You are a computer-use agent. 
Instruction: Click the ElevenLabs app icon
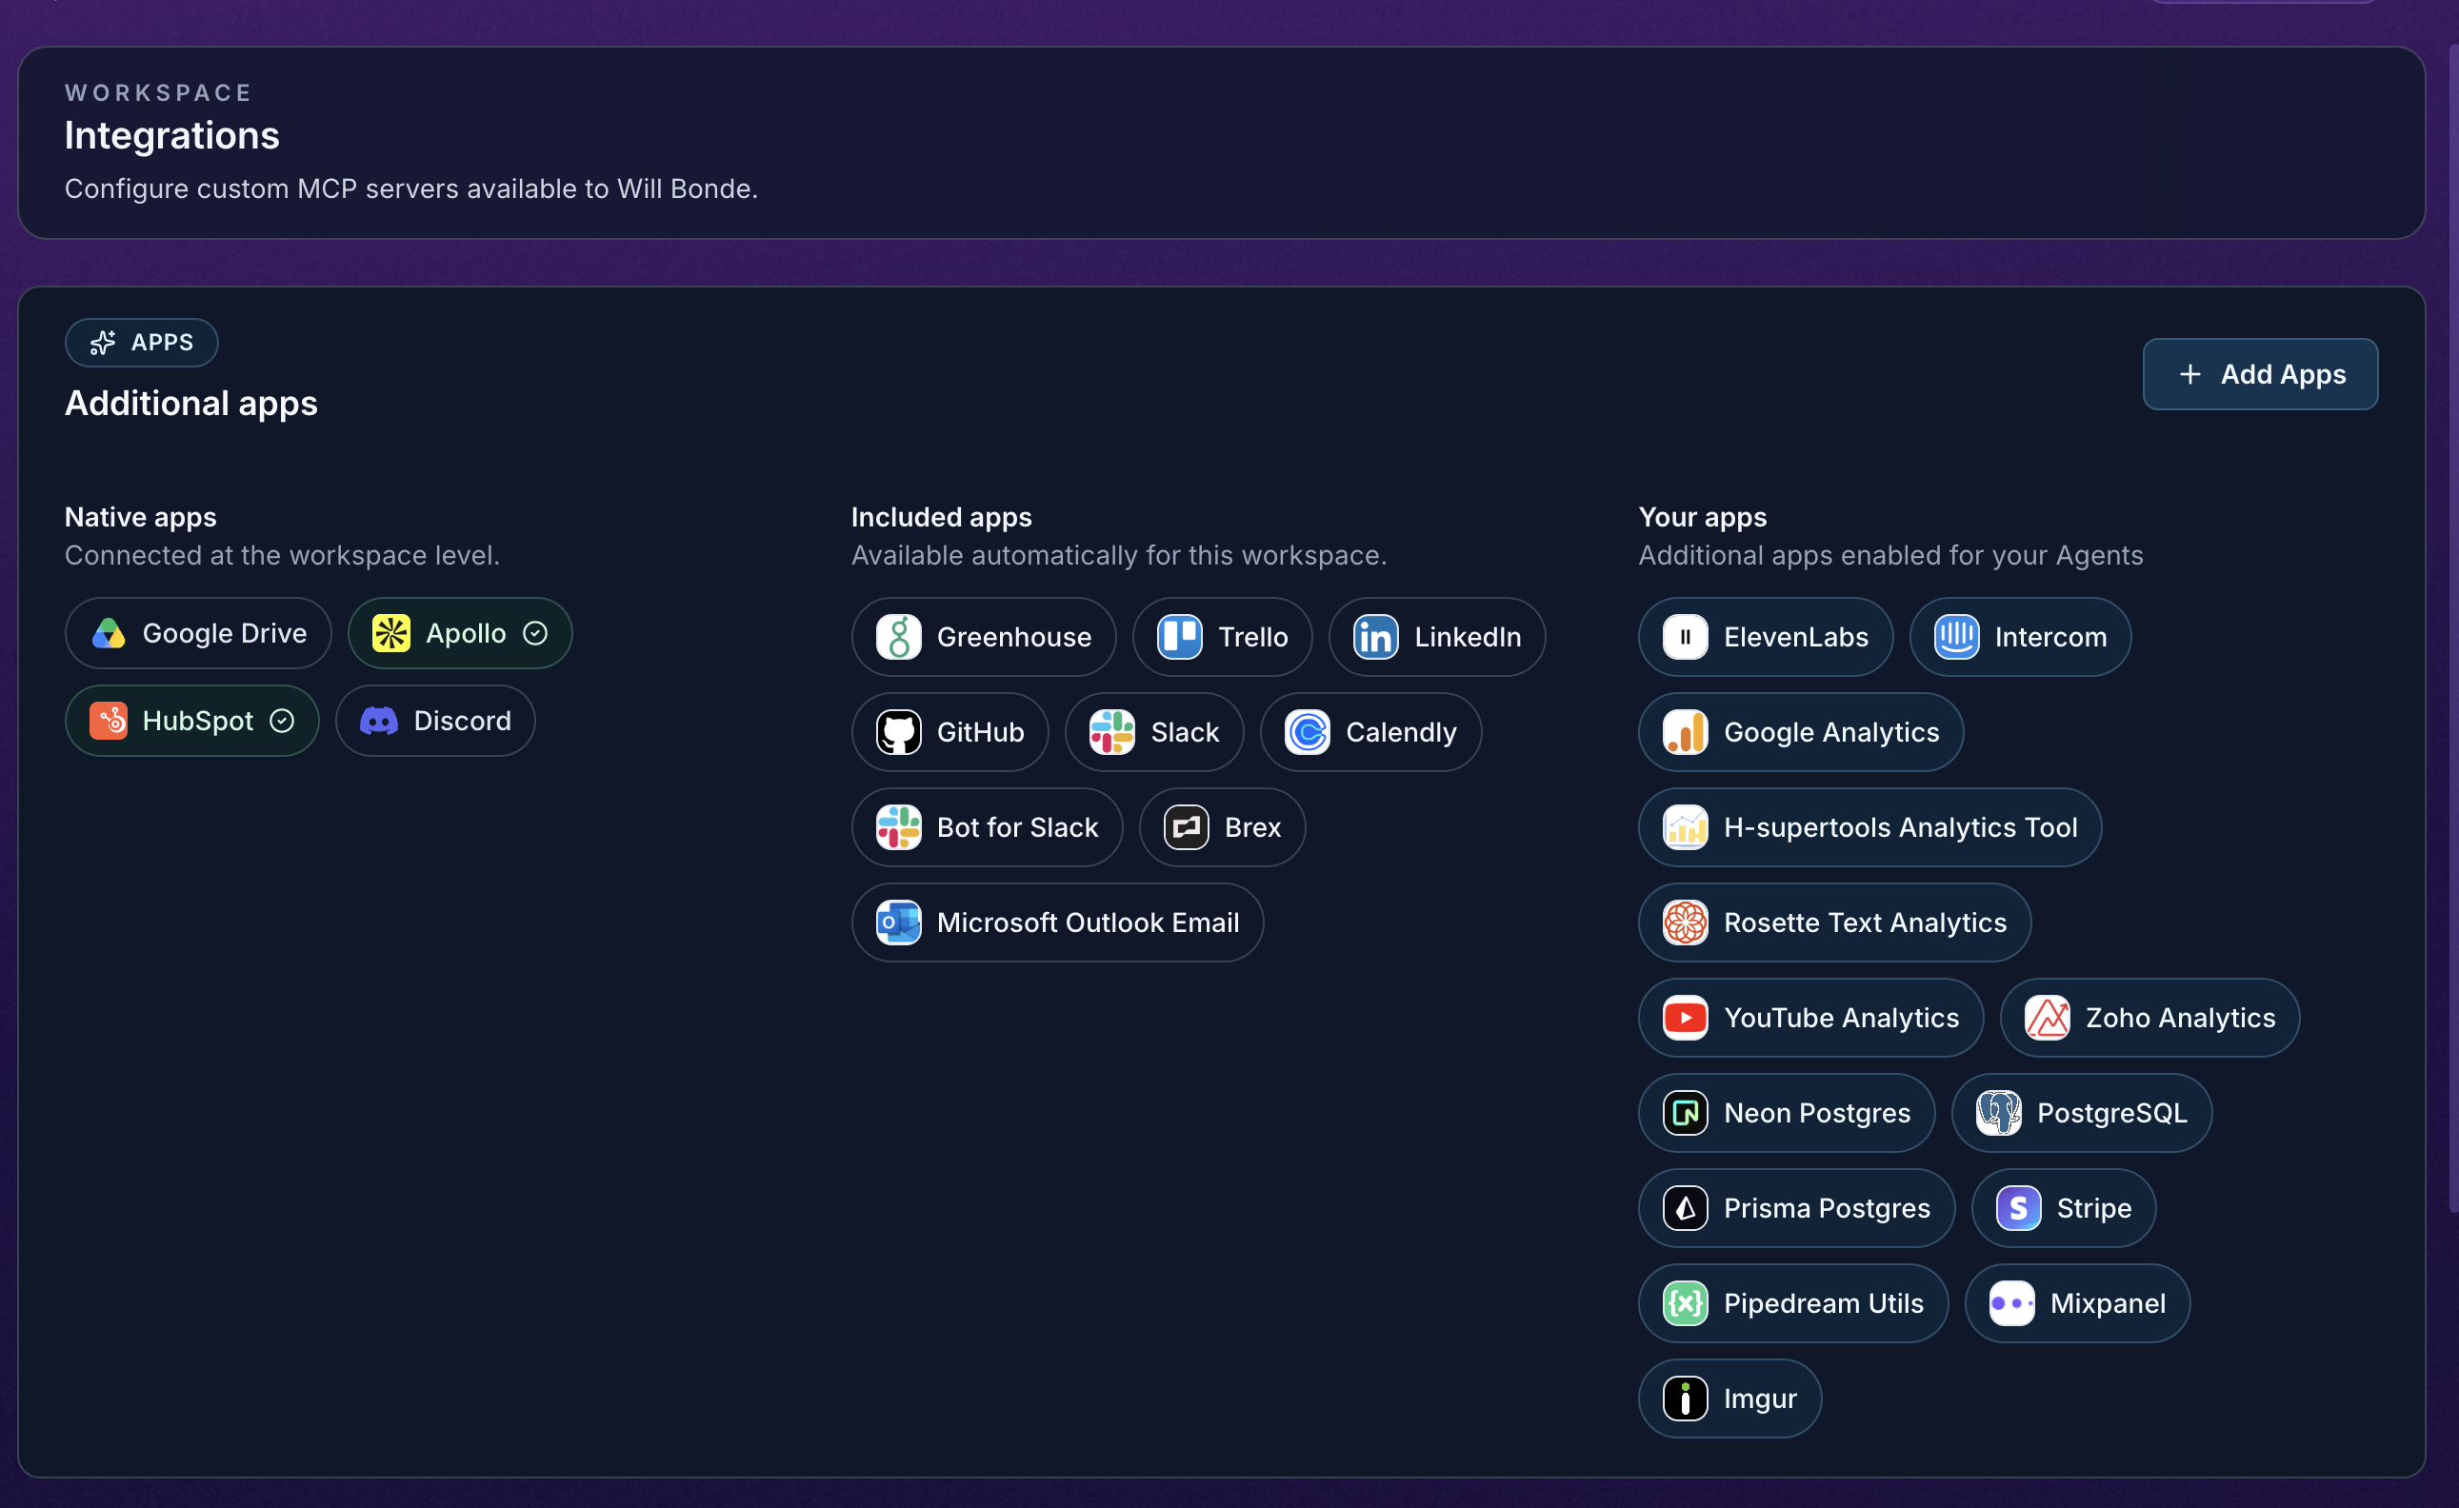click(1686, 636)
